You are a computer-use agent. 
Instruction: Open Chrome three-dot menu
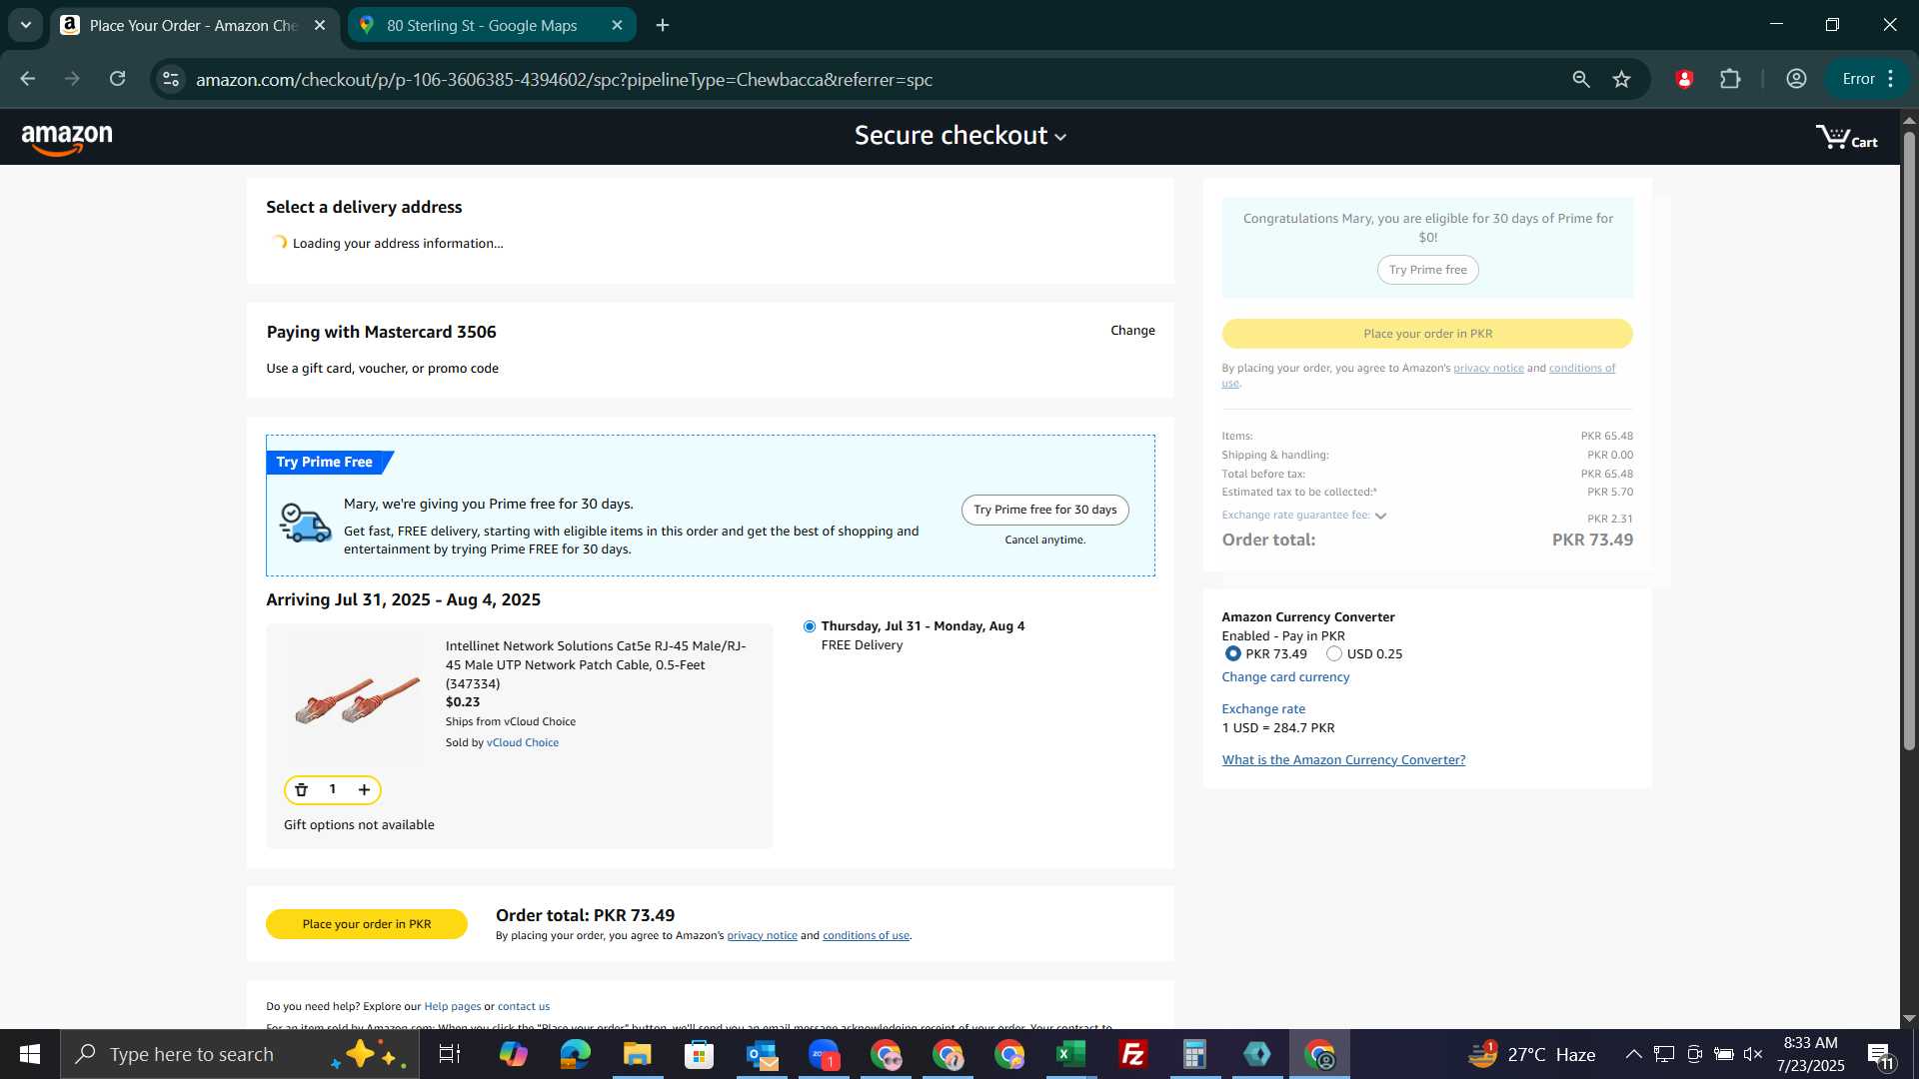[x=1891, y=79]
